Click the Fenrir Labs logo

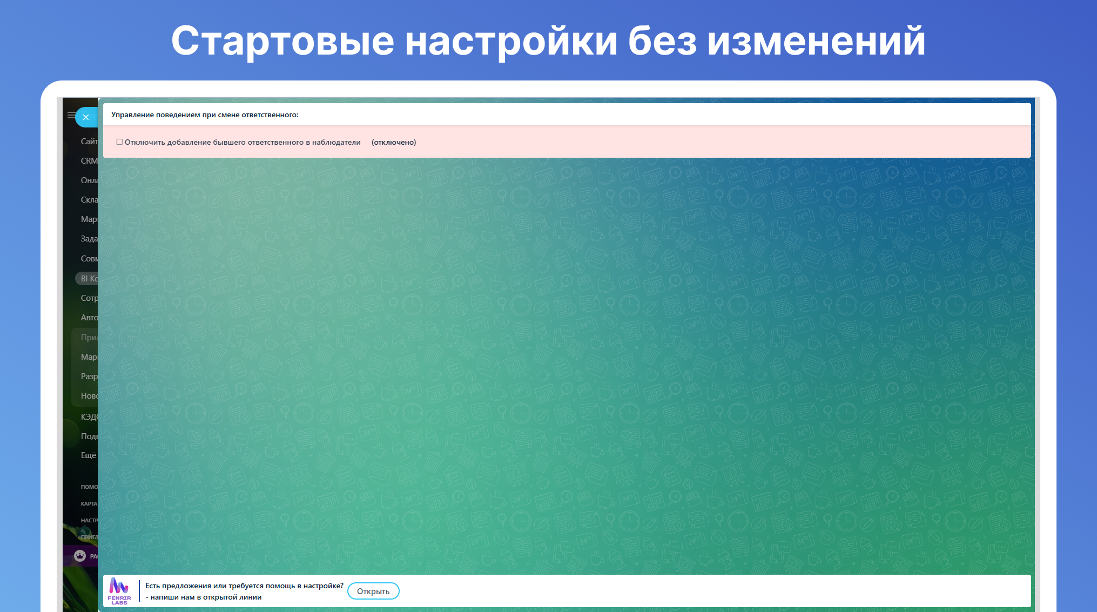pos(119,591)
